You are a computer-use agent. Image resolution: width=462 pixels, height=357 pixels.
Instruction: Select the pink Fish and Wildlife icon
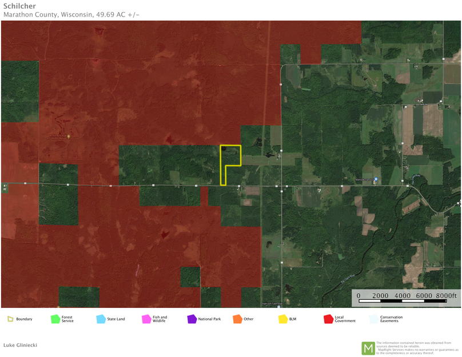click(146, 319)
